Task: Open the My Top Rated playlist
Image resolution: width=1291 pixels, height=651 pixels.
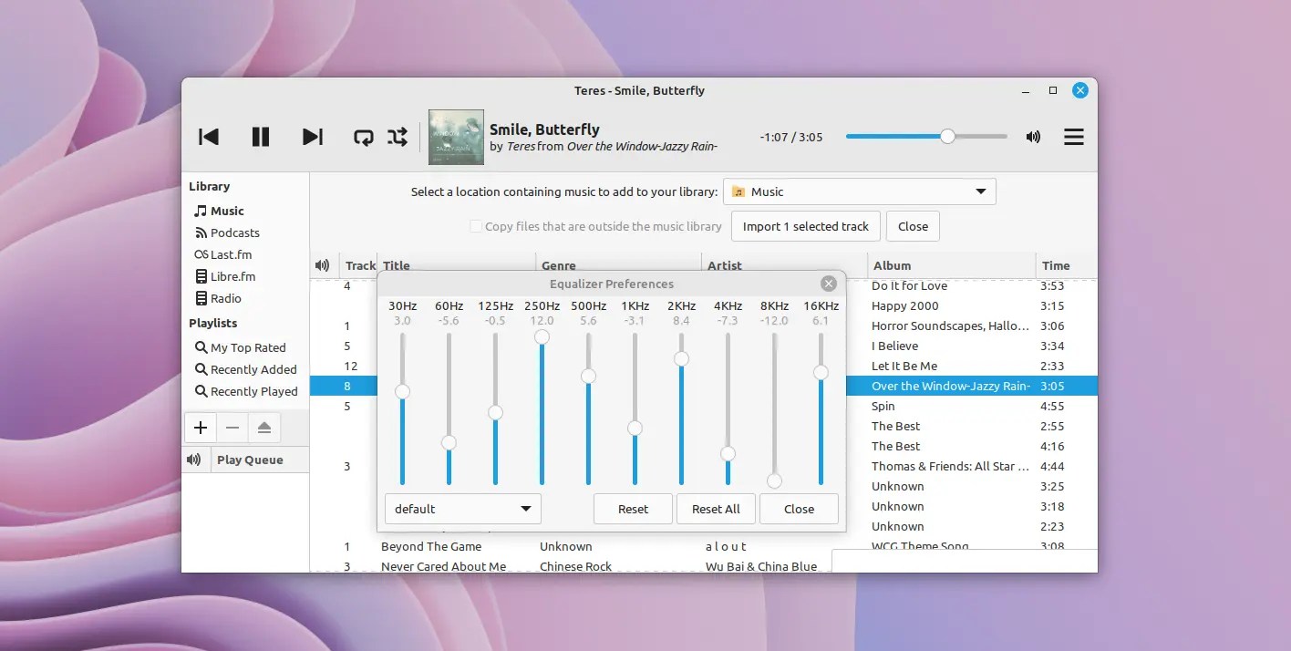Action: [x=248, y=347]
